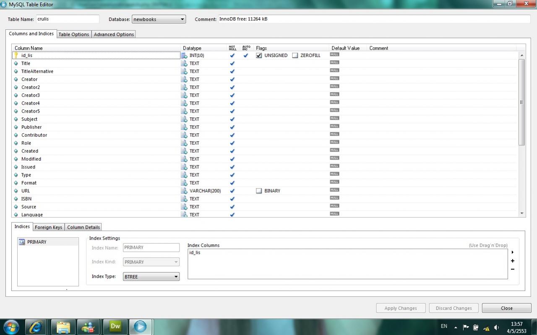Switch to Columns and Indices tab
The width and height of the screenshot is (537, 335).
(x=31, y=33)
